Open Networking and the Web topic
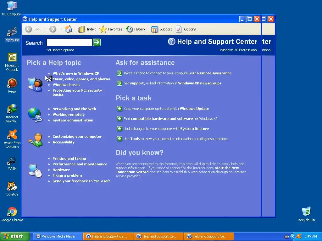The width and height of the screenshot is (322, 241). (74, 109)
